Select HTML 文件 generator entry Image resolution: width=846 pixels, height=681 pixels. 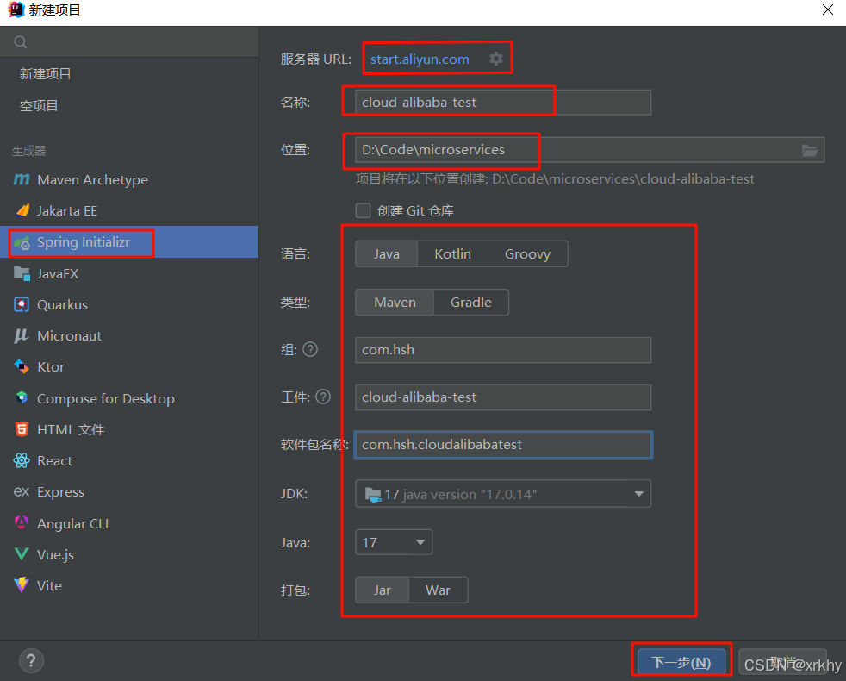click(129, 429)
